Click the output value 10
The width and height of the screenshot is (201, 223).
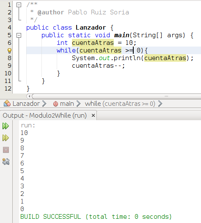click(24, 133)
